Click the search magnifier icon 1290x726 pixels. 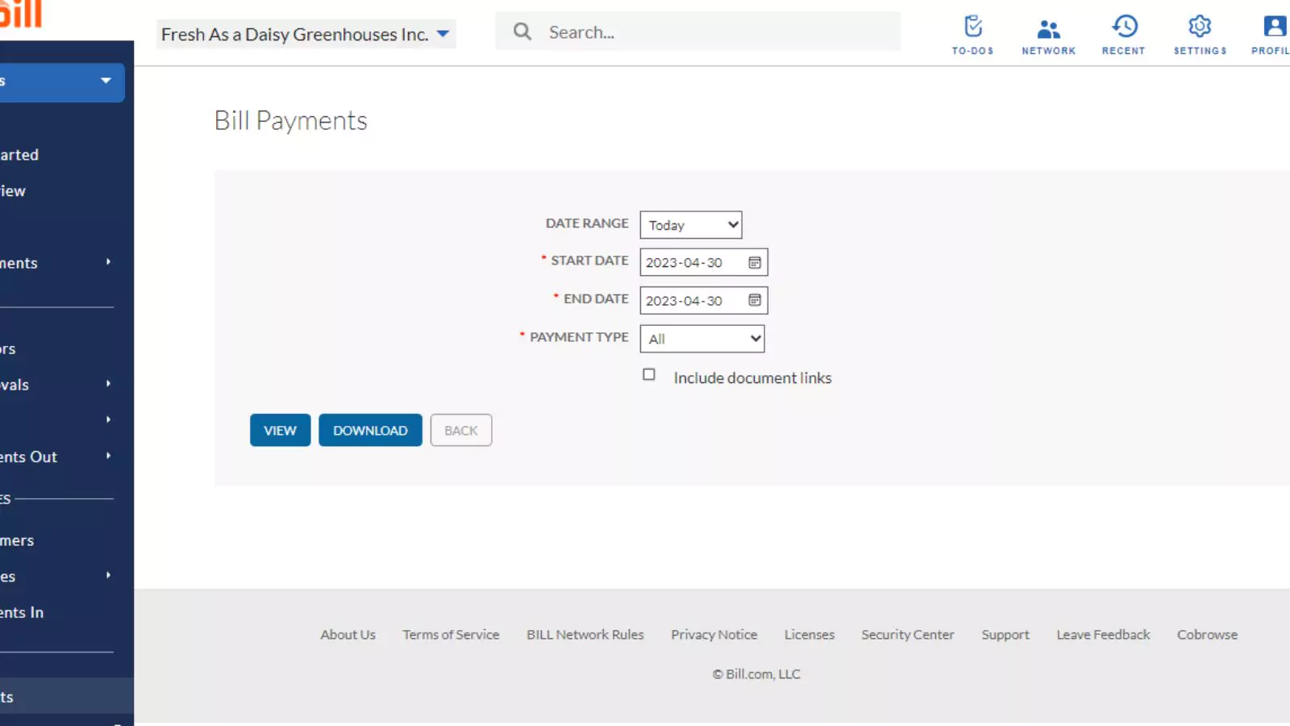(x=522, y=31)
